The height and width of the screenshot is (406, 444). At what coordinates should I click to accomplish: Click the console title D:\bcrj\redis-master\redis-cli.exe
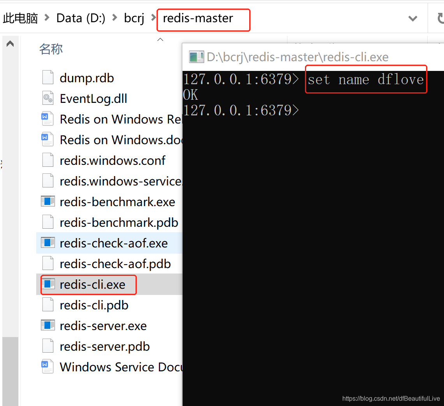[297, 57]
